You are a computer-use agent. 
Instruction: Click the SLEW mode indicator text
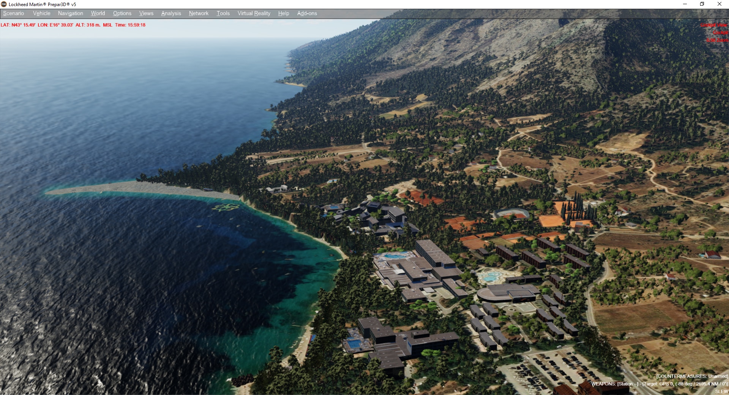721,391
